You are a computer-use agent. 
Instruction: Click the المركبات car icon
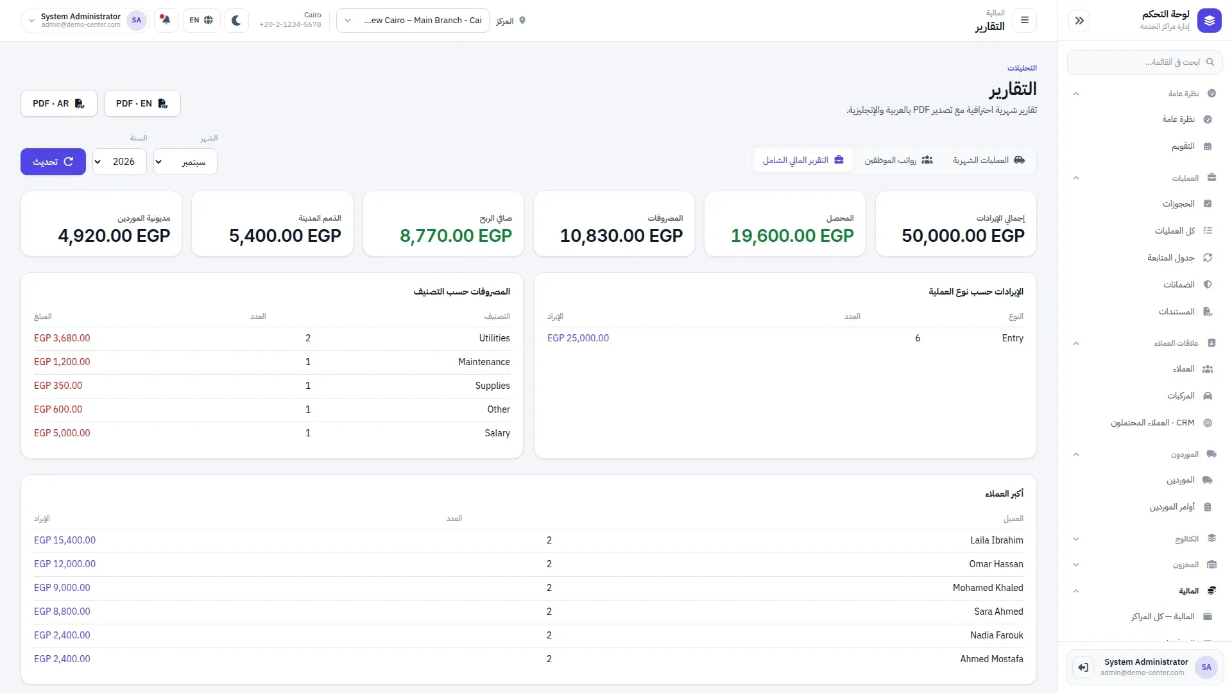click(1208, 396)
